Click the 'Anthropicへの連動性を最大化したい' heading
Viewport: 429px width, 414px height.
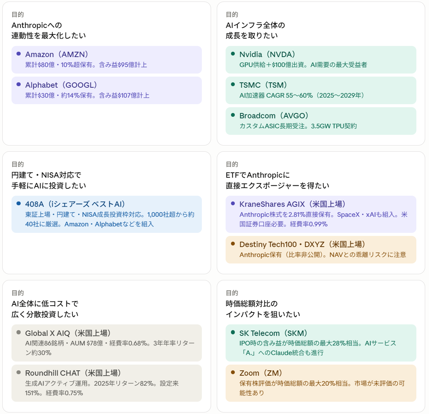click(x=49, y=30)
